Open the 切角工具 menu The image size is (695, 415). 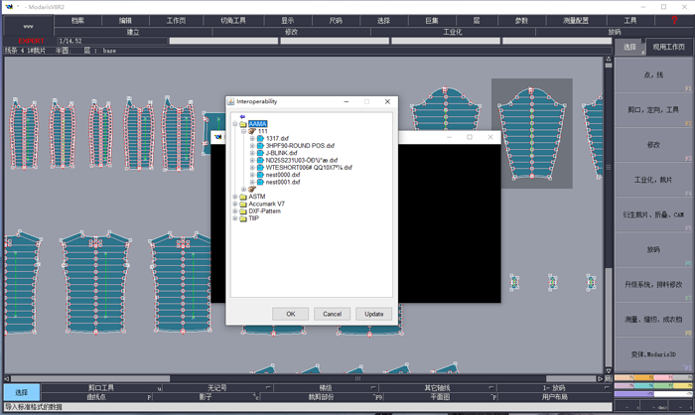coord(233,21)
